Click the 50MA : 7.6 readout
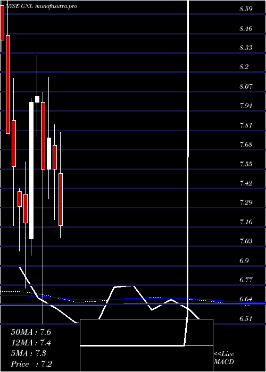This screenshot has width=266, height=372. coord(31,332)
